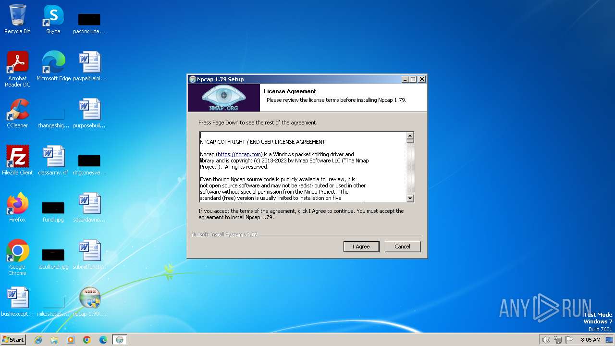Follow the https://npcap.com link
This screenshot has width=615, height=346.
coord(239,154)
